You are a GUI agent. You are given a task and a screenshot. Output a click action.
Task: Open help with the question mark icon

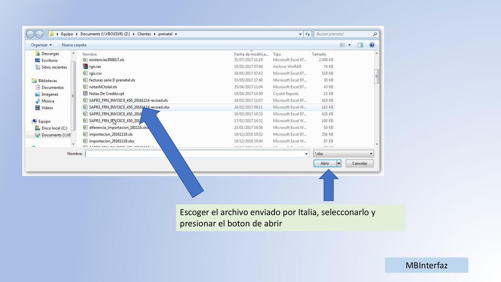(x=372, y=45)
